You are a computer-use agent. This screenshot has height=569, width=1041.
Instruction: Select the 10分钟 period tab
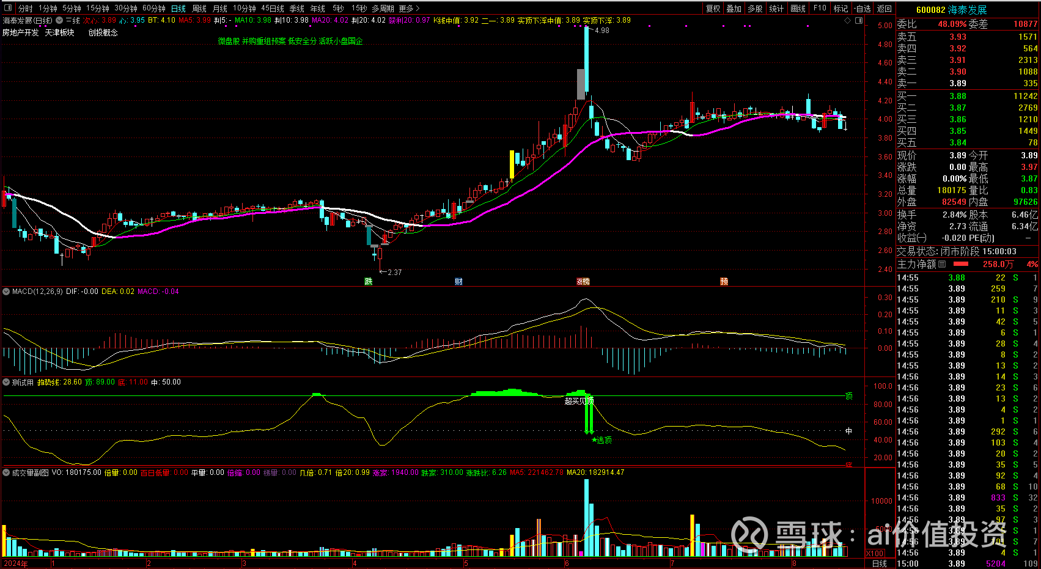coord(245,9)
